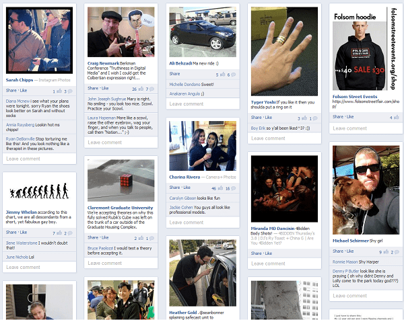Click the like thumb icon on Folsom Street Events post
Image resolution: width=404 pixels, height=320 pixels.
click(396, 117)
